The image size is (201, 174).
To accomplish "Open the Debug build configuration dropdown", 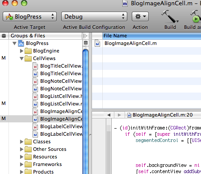I will (94, 16).
